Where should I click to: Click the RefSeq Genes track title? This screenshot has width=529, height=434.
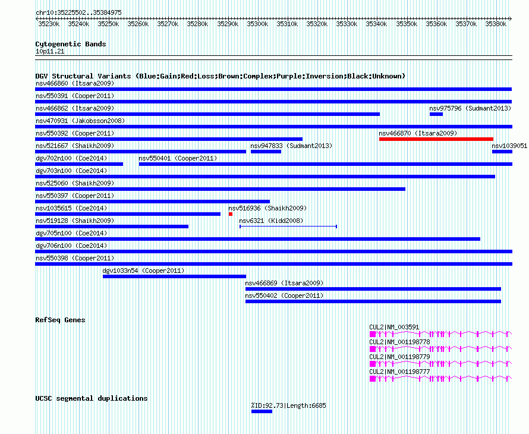point(60,320)
